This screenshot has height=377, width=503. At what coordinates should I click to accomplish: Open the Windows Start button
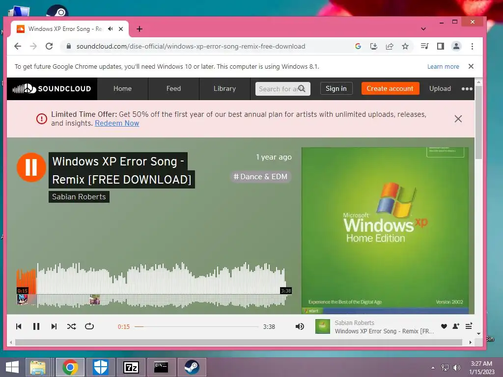point(12,367)
